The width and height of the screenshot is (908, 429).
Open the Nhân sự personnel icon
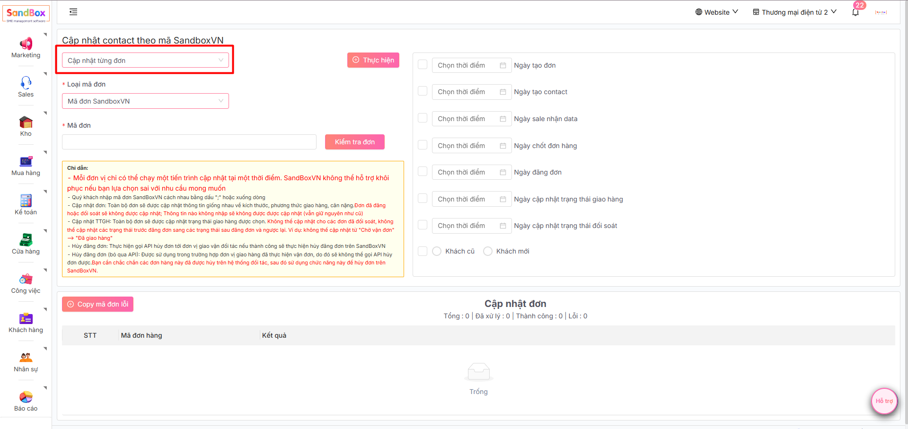pyautogui.click(x=26, y=358)
